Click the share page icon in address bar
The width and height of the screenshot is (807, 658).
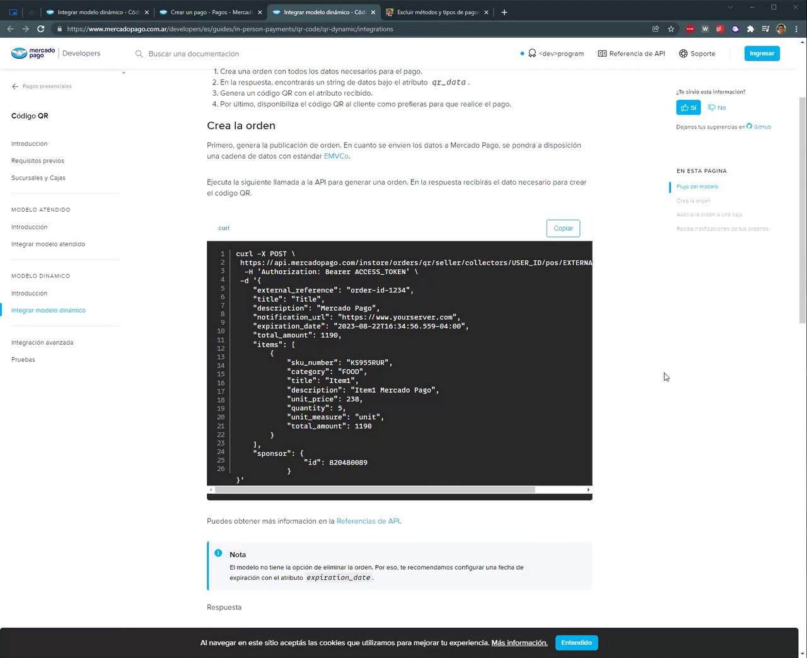[656, 29]
